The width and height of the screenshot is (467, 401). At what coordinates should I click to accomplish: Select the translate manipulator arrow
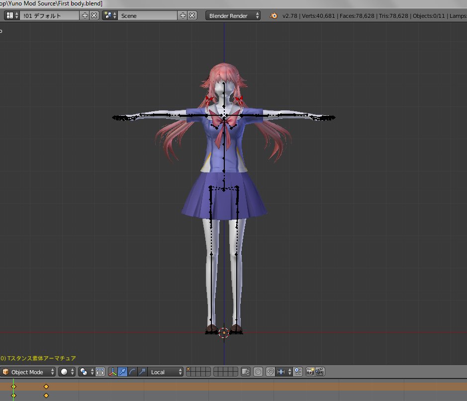click(122, 372)
